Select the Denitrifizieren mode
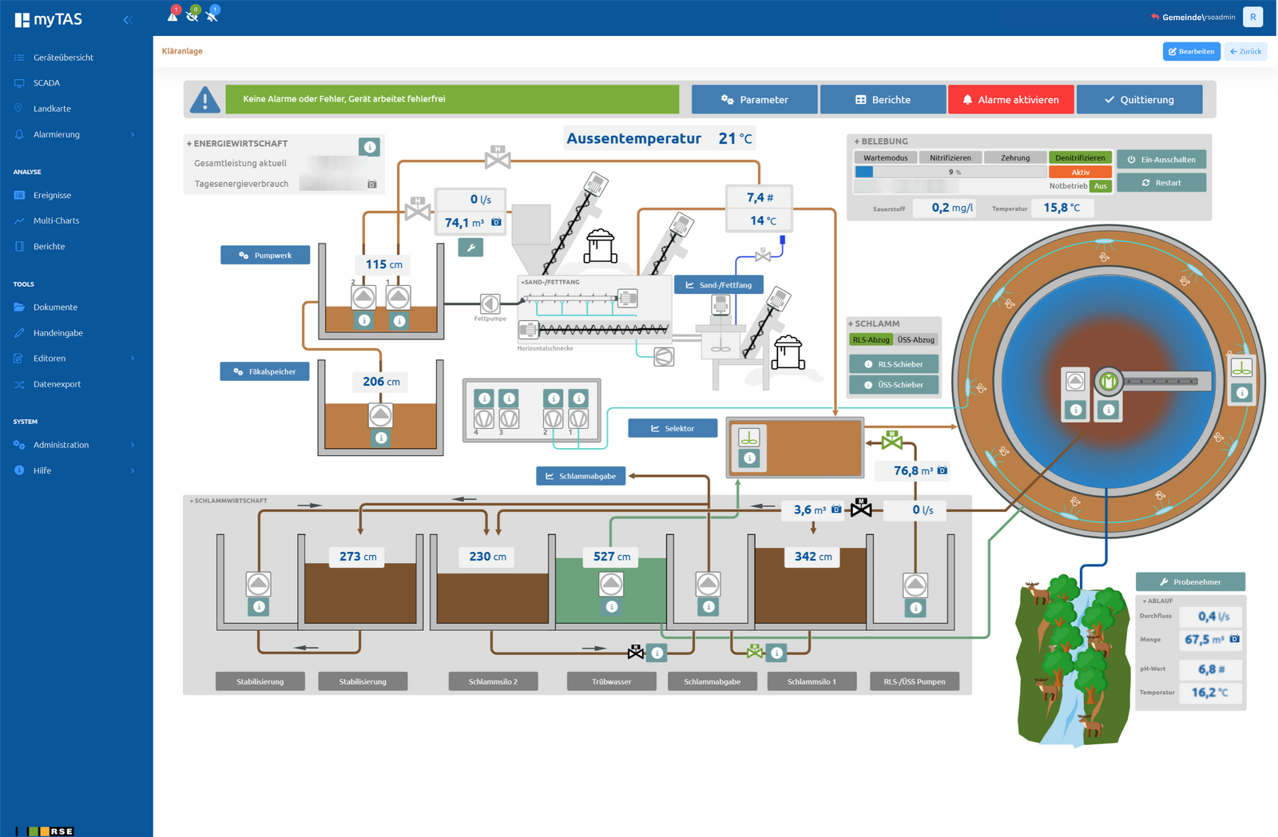This screenshot has height=837, width=1278. pyautogui.click(x=1080, y=158)
